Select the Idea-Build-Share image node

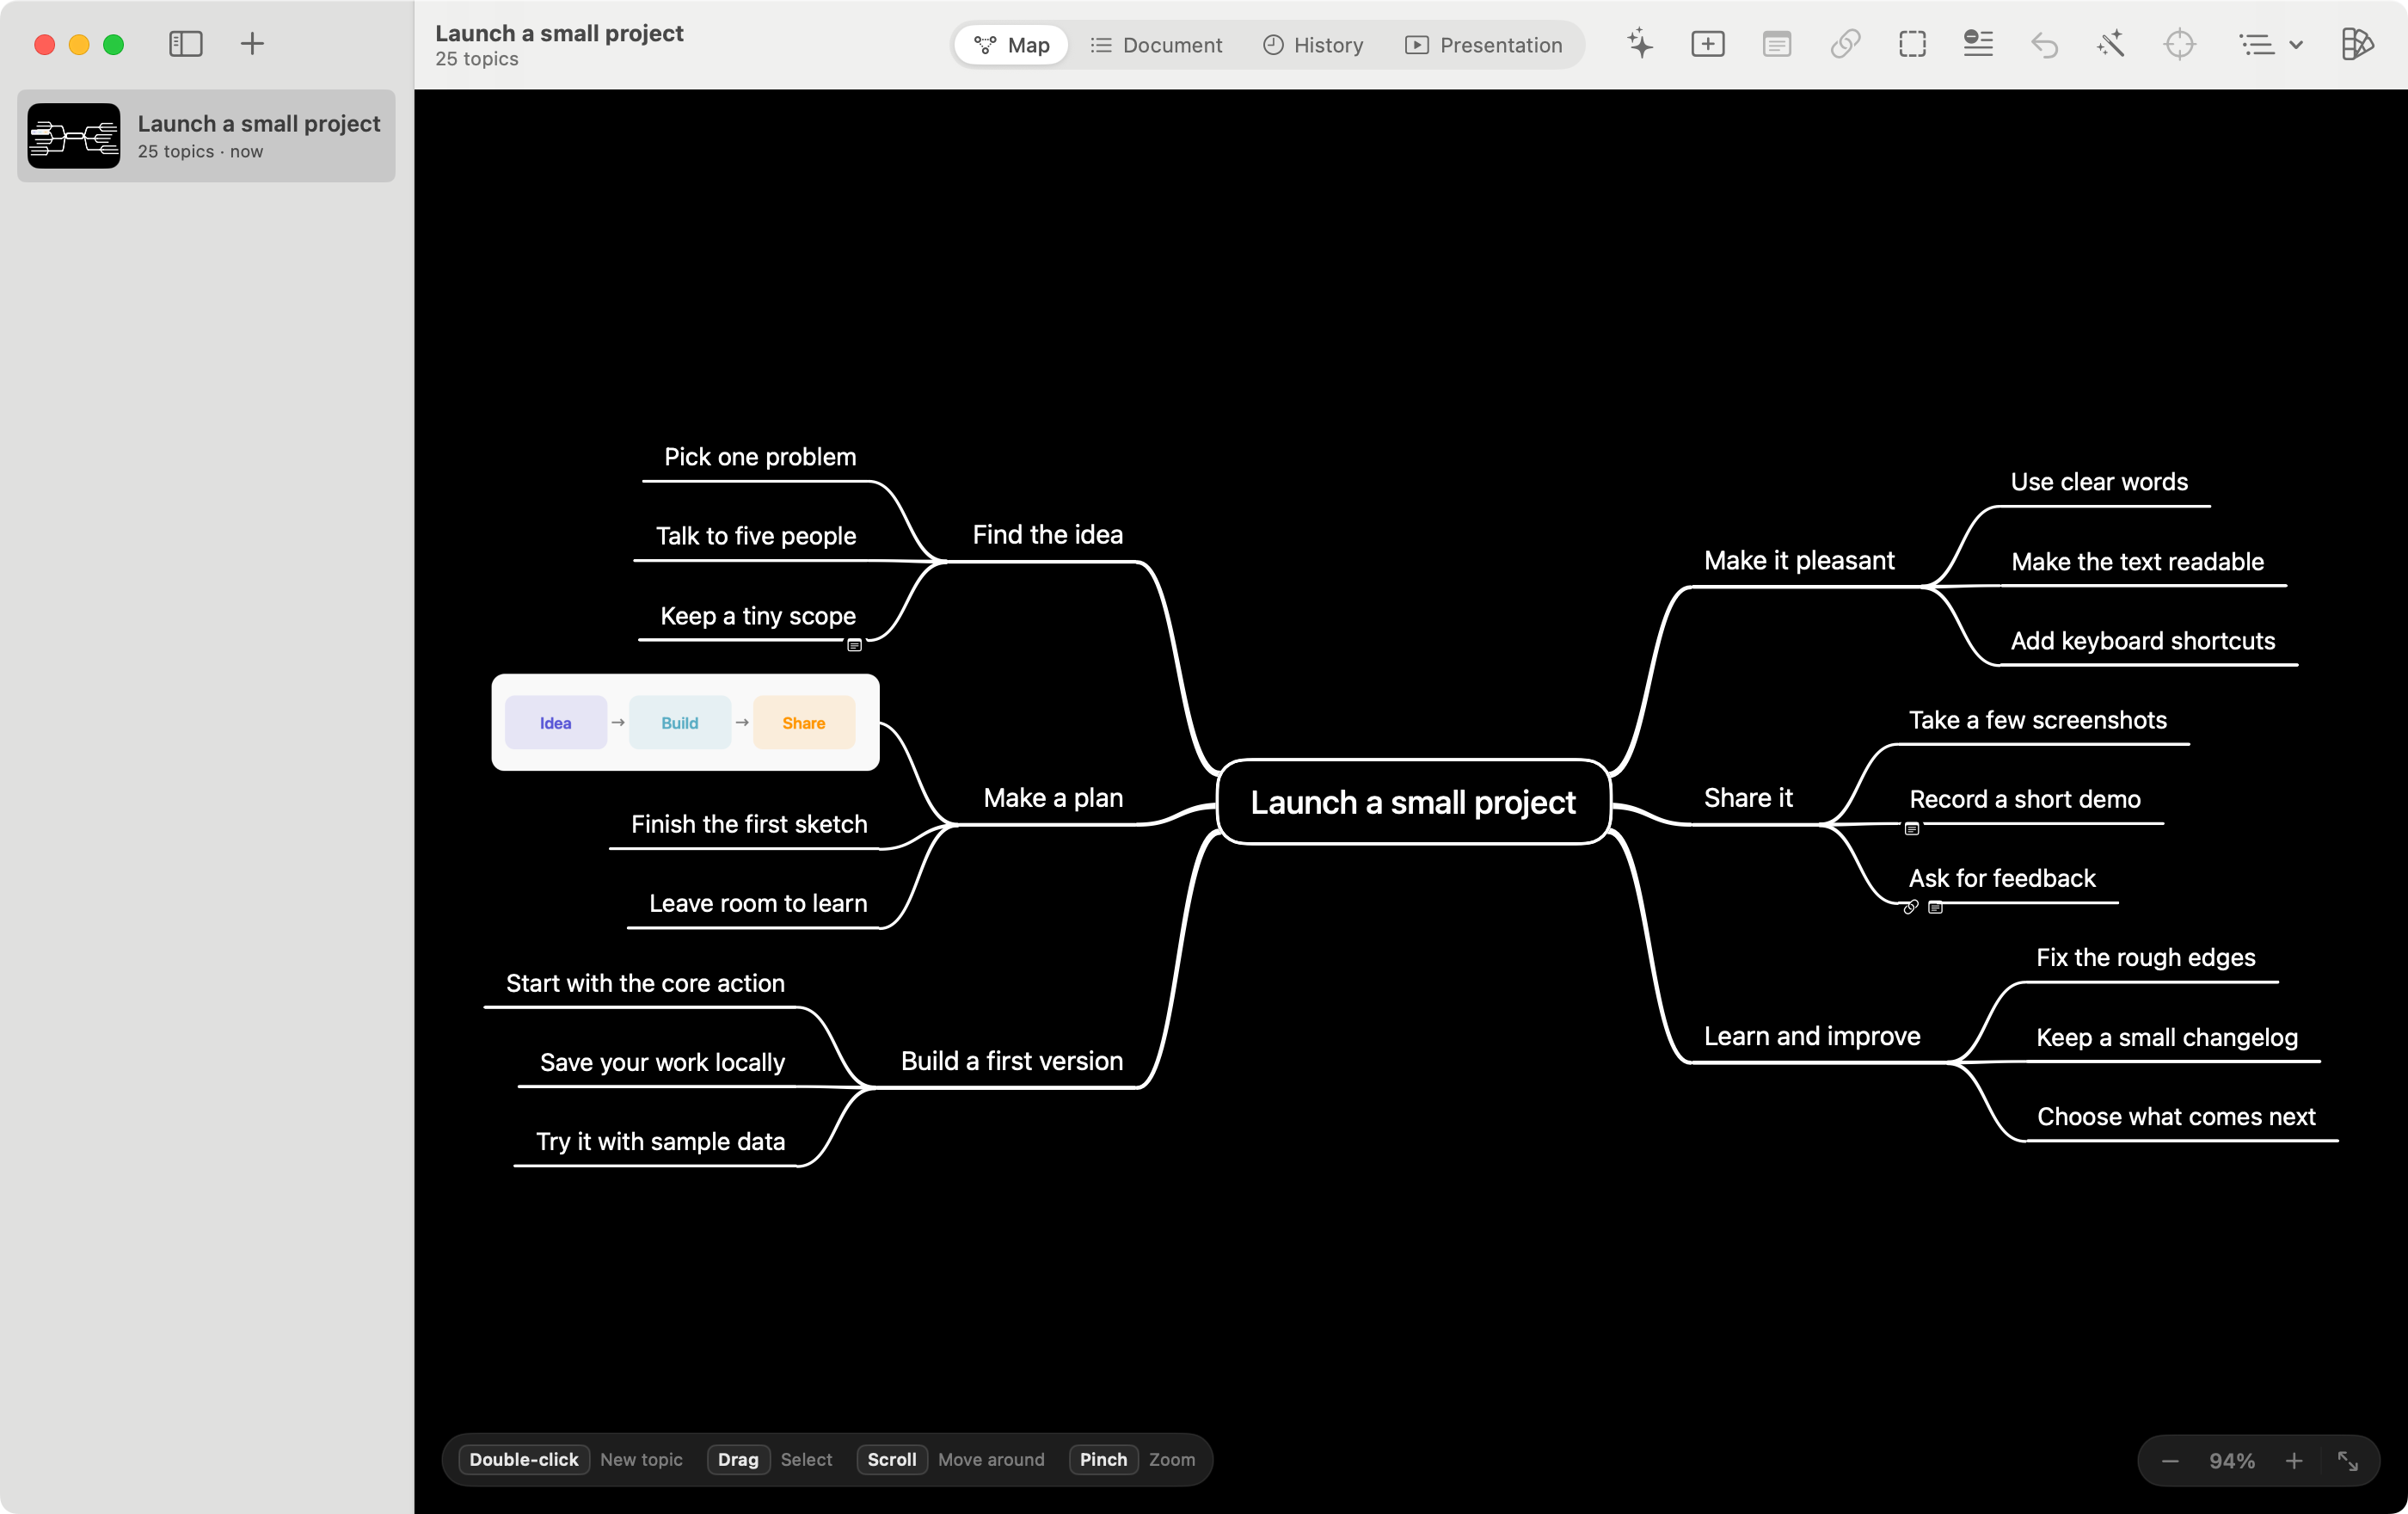click(685, 723)
